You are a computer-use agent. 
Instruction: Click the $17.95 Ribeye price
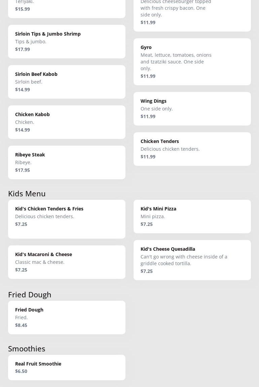coord(23,170)
